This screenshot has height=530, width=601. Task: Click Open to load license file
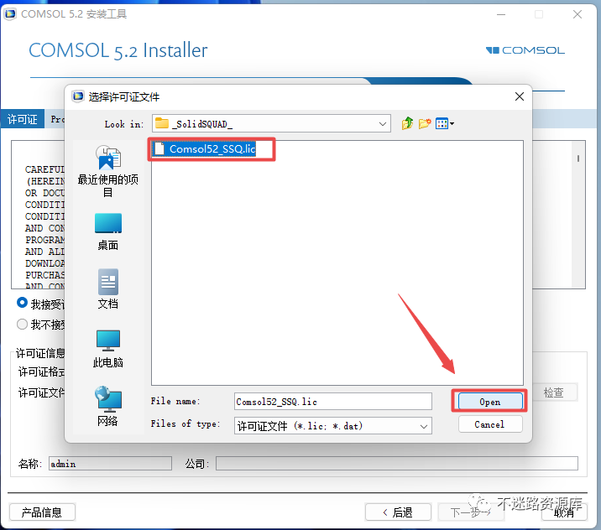490,402
